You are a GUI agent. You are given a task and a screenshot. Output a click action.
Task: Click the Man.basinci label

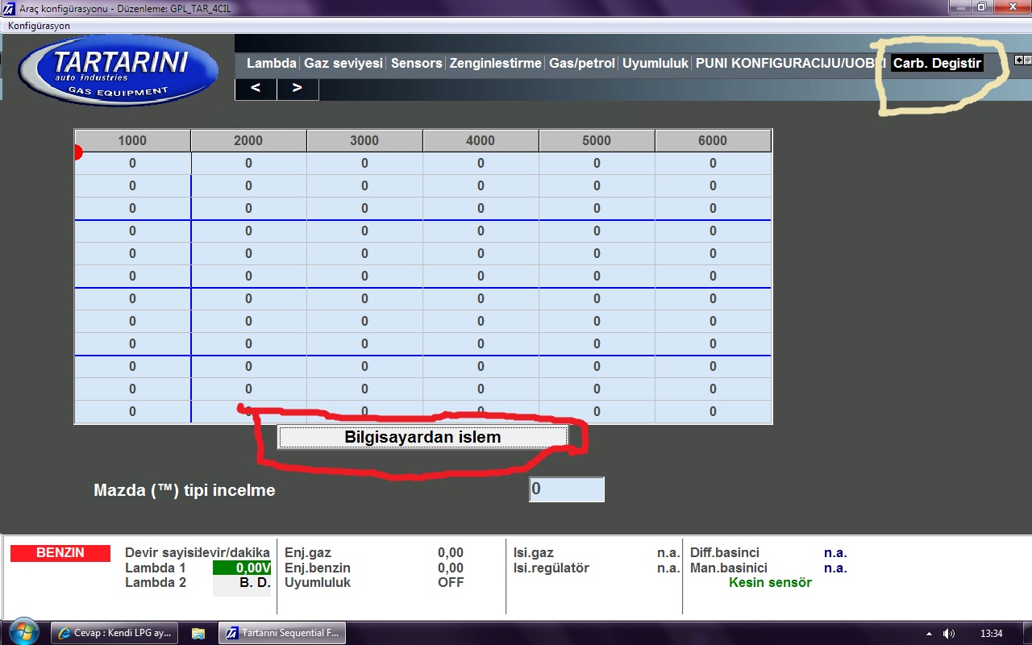click(729, 568)
